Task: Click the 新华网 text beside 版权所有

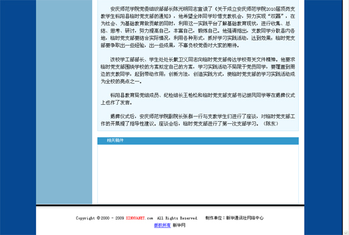Action: pos(179,225)
